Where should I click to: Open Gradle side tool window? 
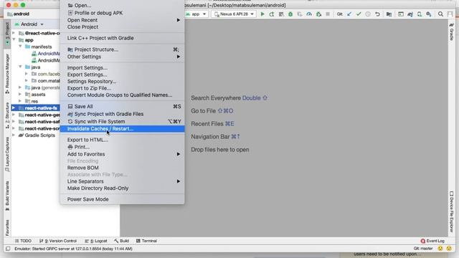pyautogui.click(x=452, y=32)
